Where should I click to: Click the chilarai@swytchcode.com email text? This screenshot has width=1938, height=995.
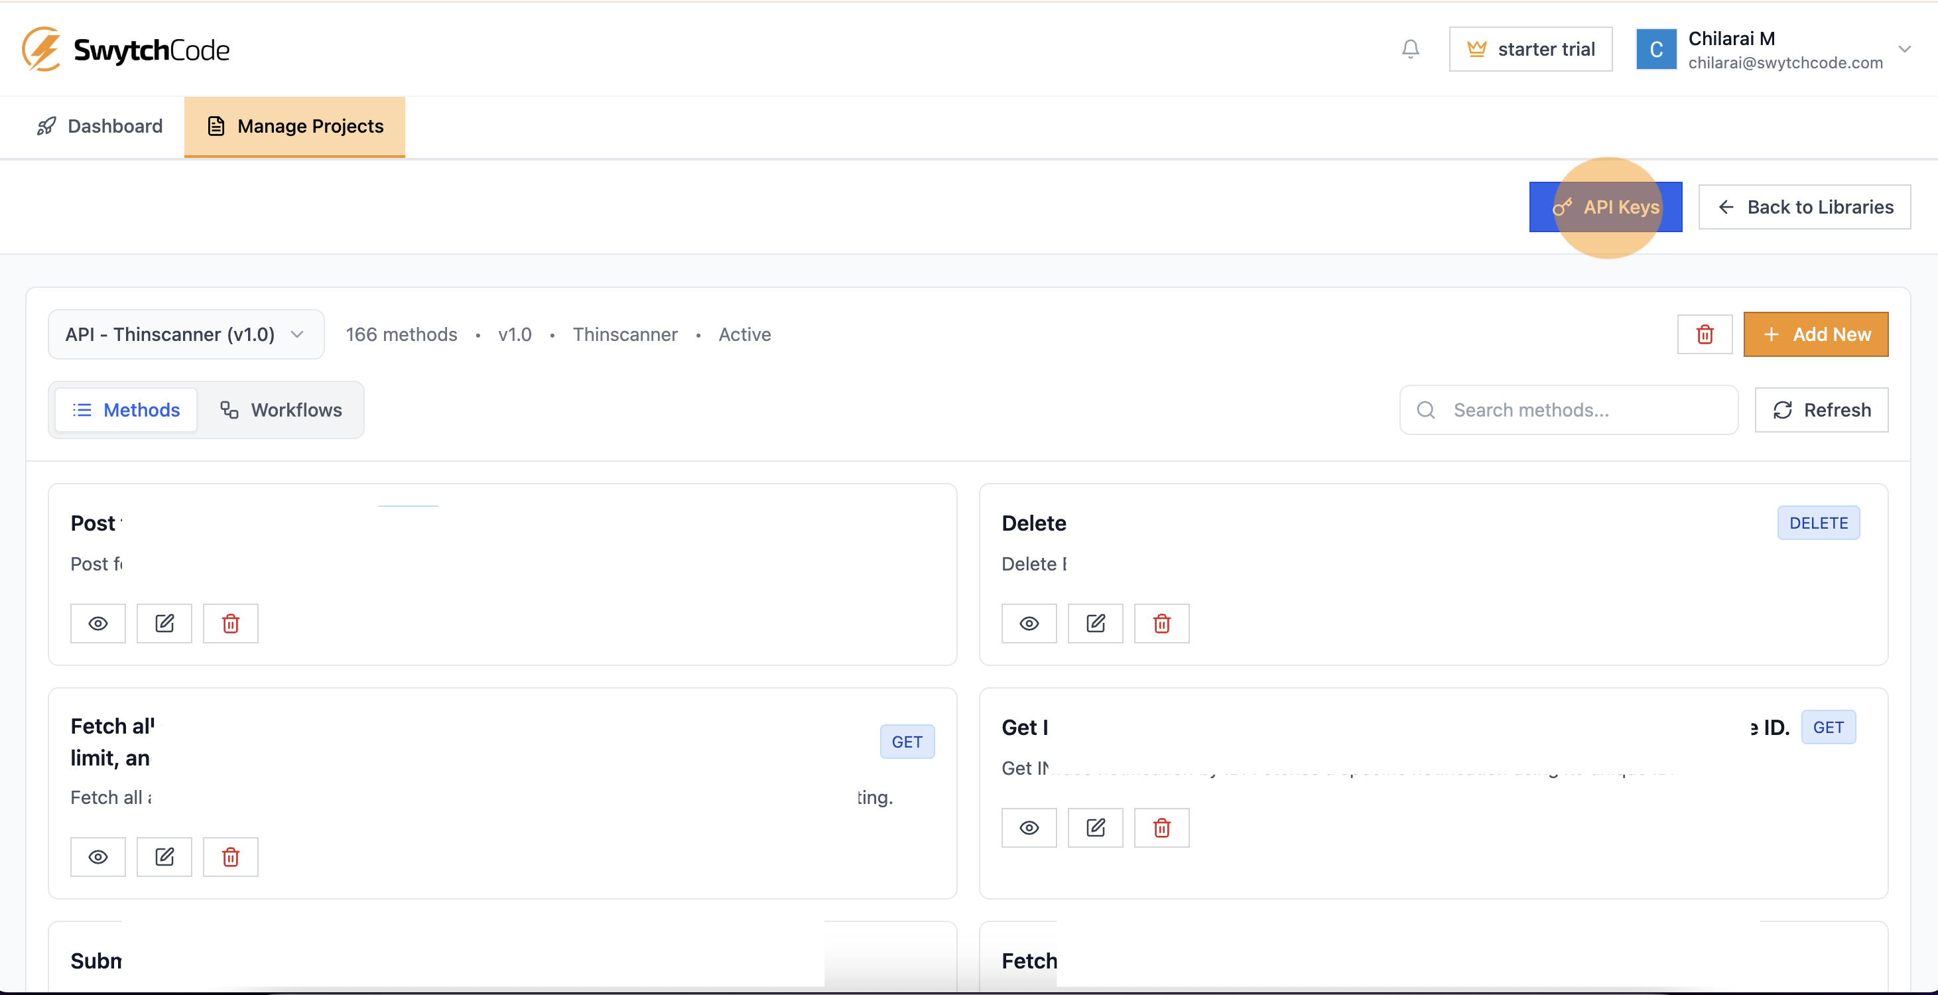(x=1785, y=63)
